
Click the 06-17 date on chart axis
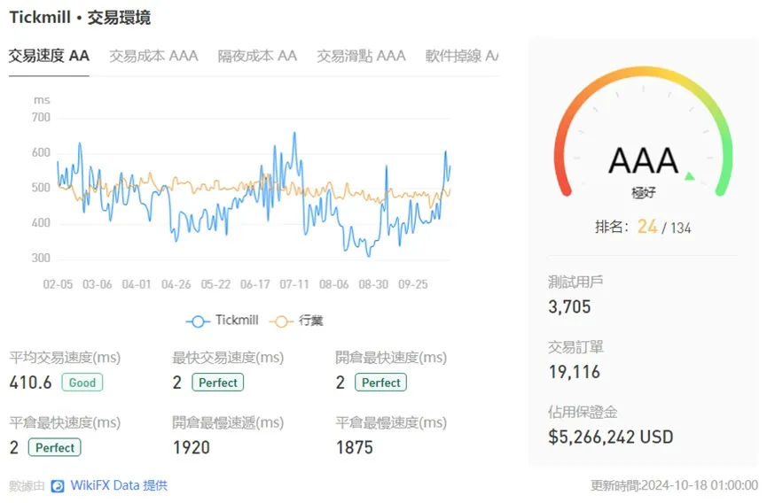click(x=254, y=284)
